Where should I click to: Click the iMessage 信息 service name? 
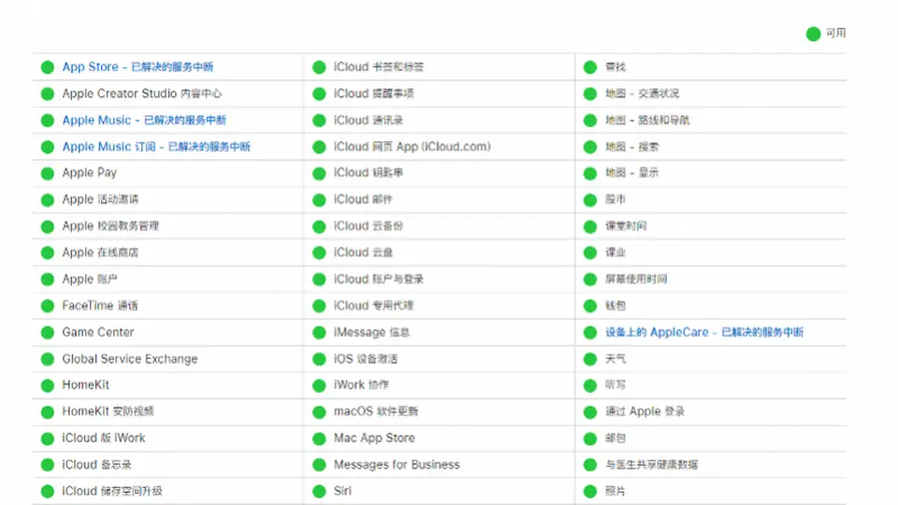click(371, 332)
